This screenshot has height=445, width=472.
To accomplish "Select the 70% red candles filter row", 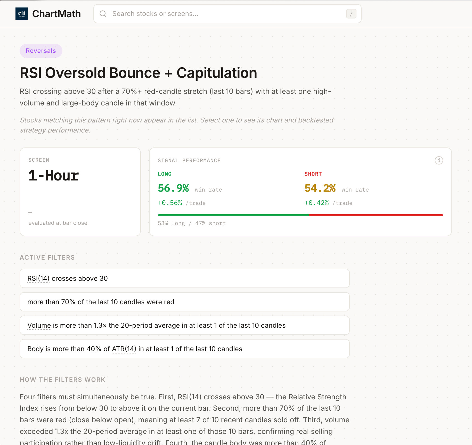I will (184, 302).
